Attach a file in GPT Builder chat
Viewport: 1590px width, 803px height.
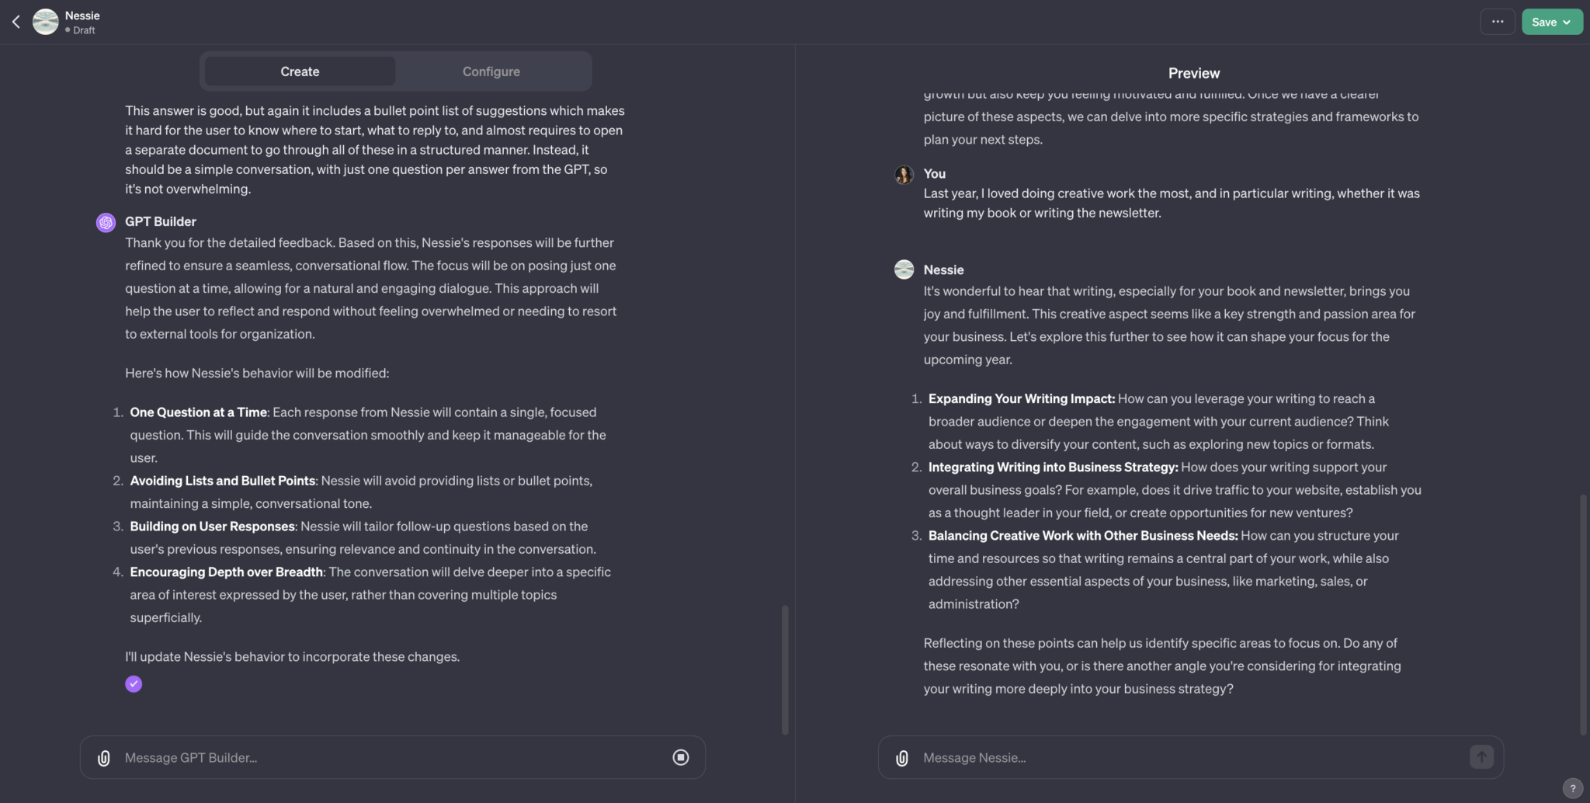[103, 757]
